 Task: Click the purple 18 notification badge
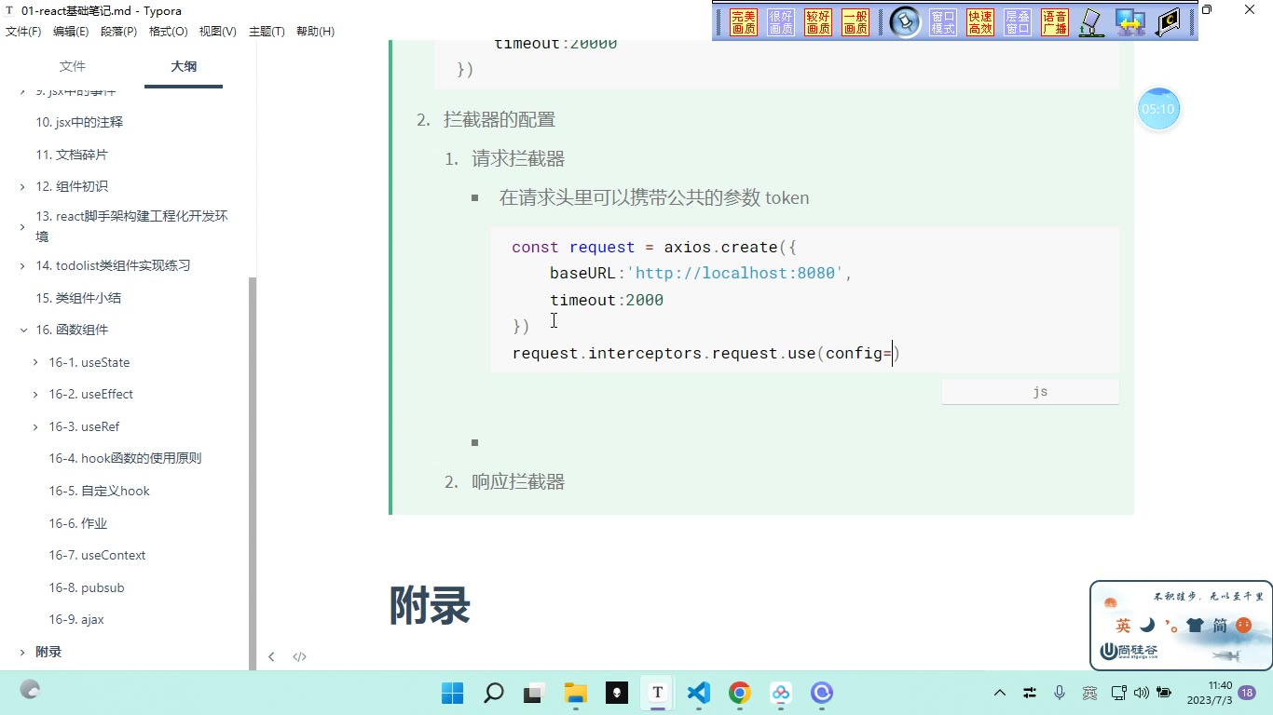click(1247, 693)
